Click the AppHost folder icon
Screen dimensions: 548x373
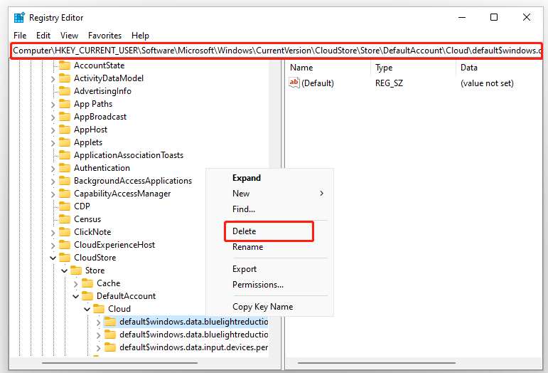tap(65, 130)
